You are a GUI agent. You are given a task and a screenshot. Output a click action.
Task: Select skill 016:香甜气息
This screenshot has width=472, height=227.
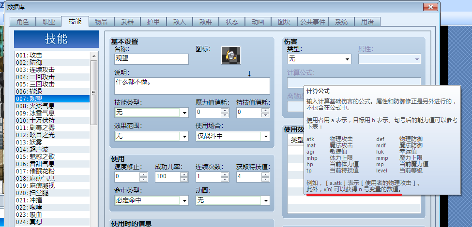pos(52,164)
